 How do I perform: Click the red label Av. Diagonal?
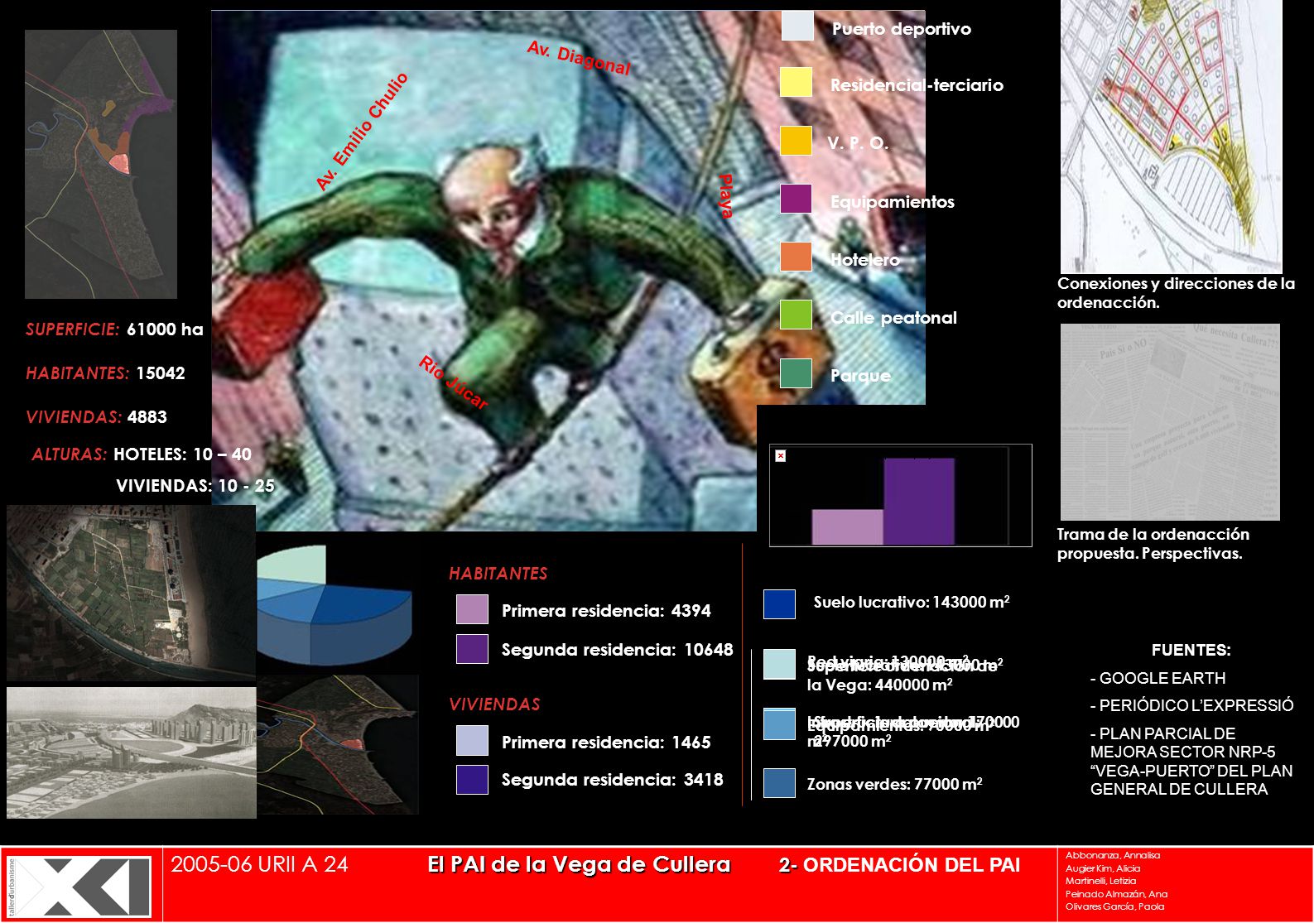[579, 58]
